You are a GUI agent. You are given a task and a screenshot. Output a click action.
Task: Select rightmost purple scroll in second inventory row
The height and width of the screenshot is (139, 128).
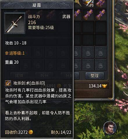pos(101,14)
